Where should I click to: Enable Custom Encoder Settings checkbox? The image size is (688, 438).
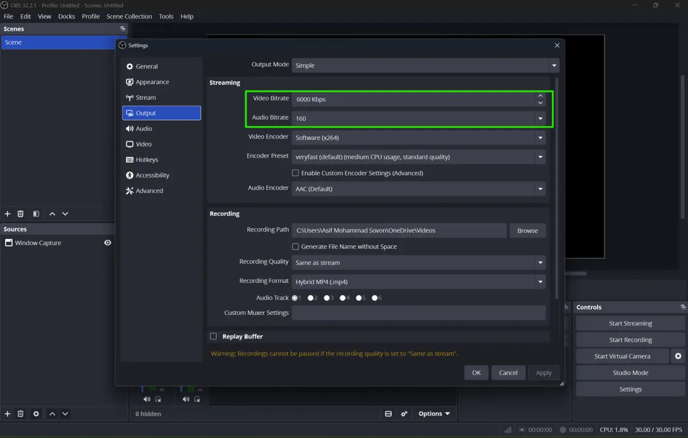[295, 173]
